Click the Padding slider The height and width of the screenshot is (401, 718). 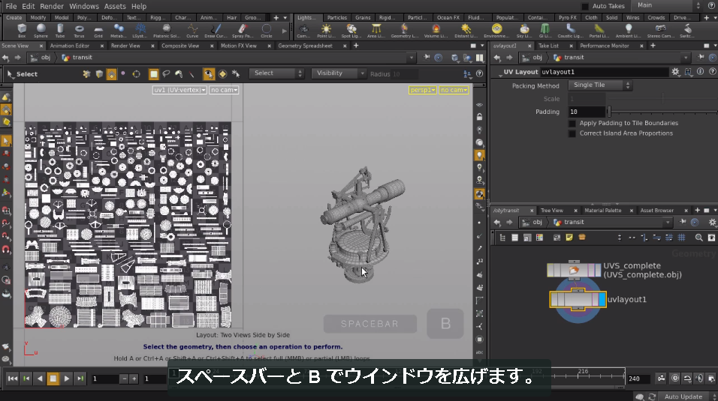662,112
